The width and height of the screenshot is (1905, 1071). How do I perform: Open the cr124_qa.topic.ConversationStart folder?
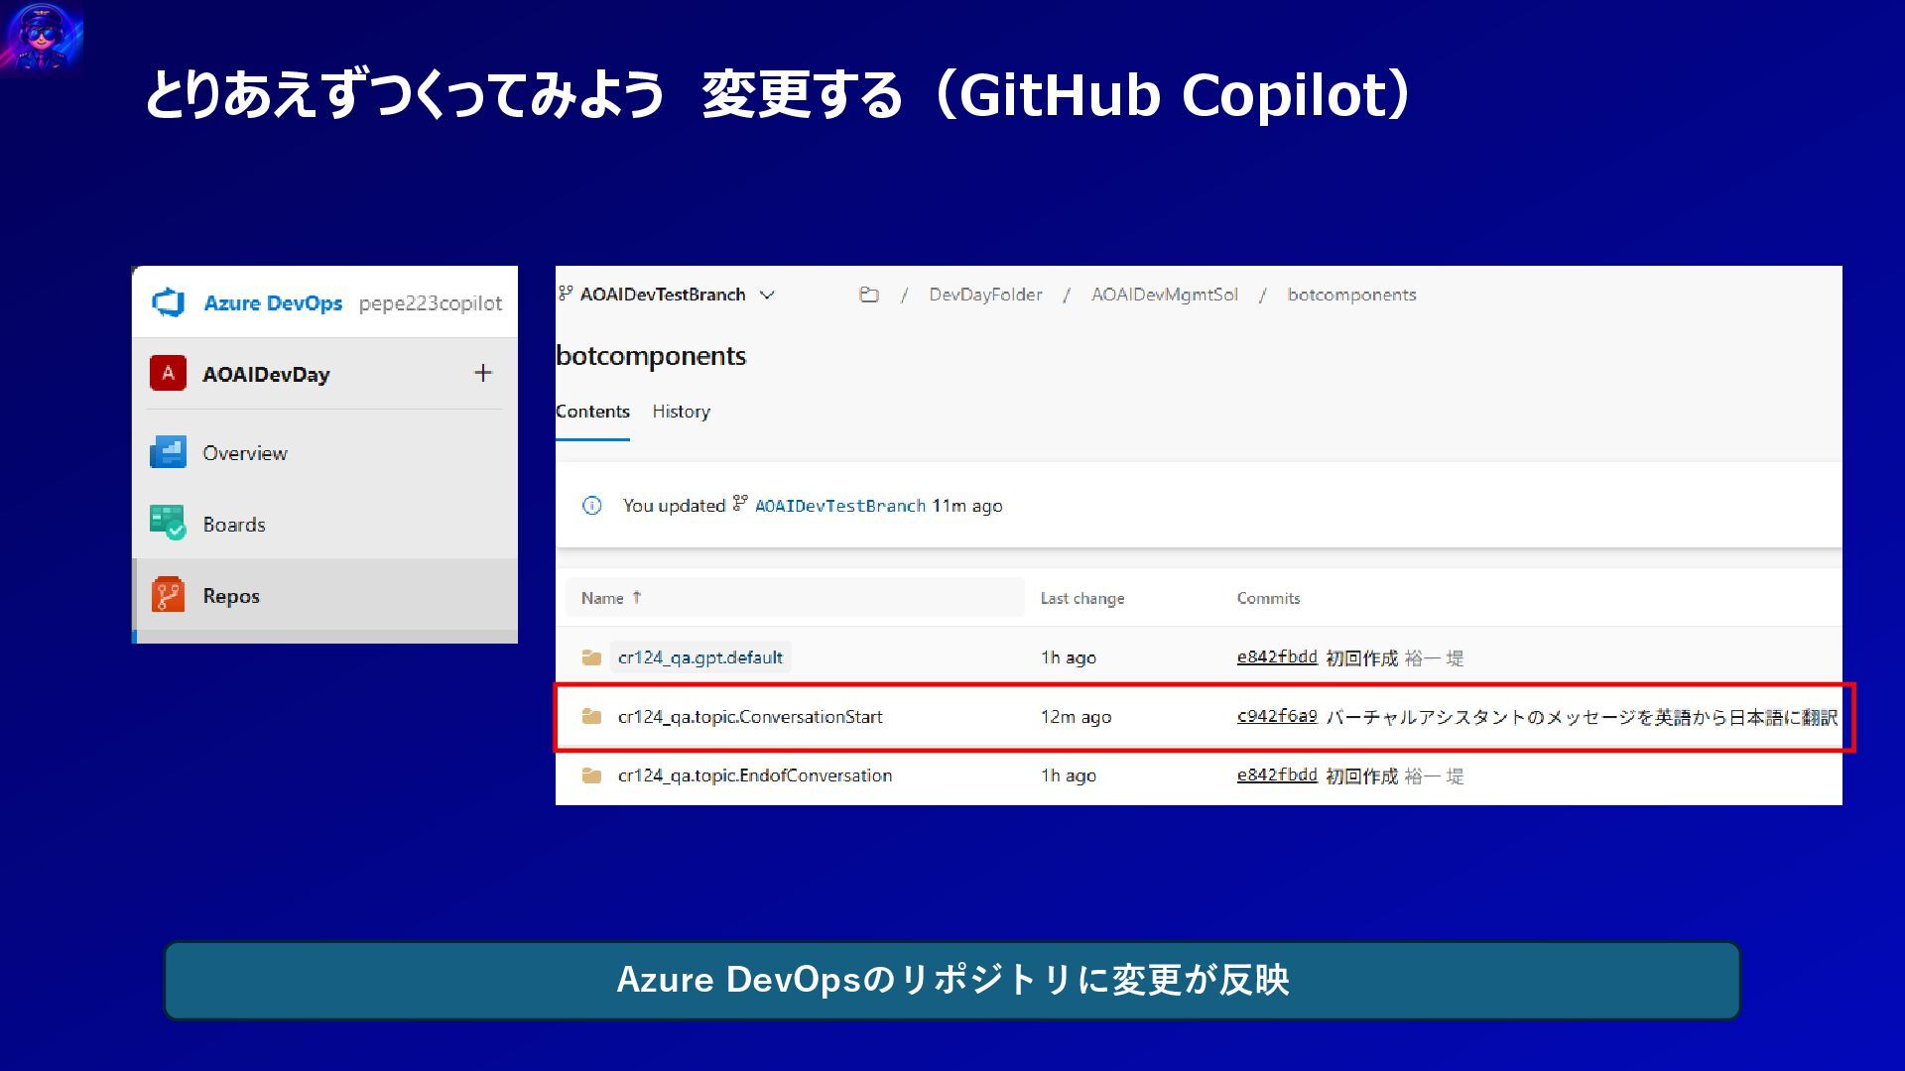(x=750, y=716)
